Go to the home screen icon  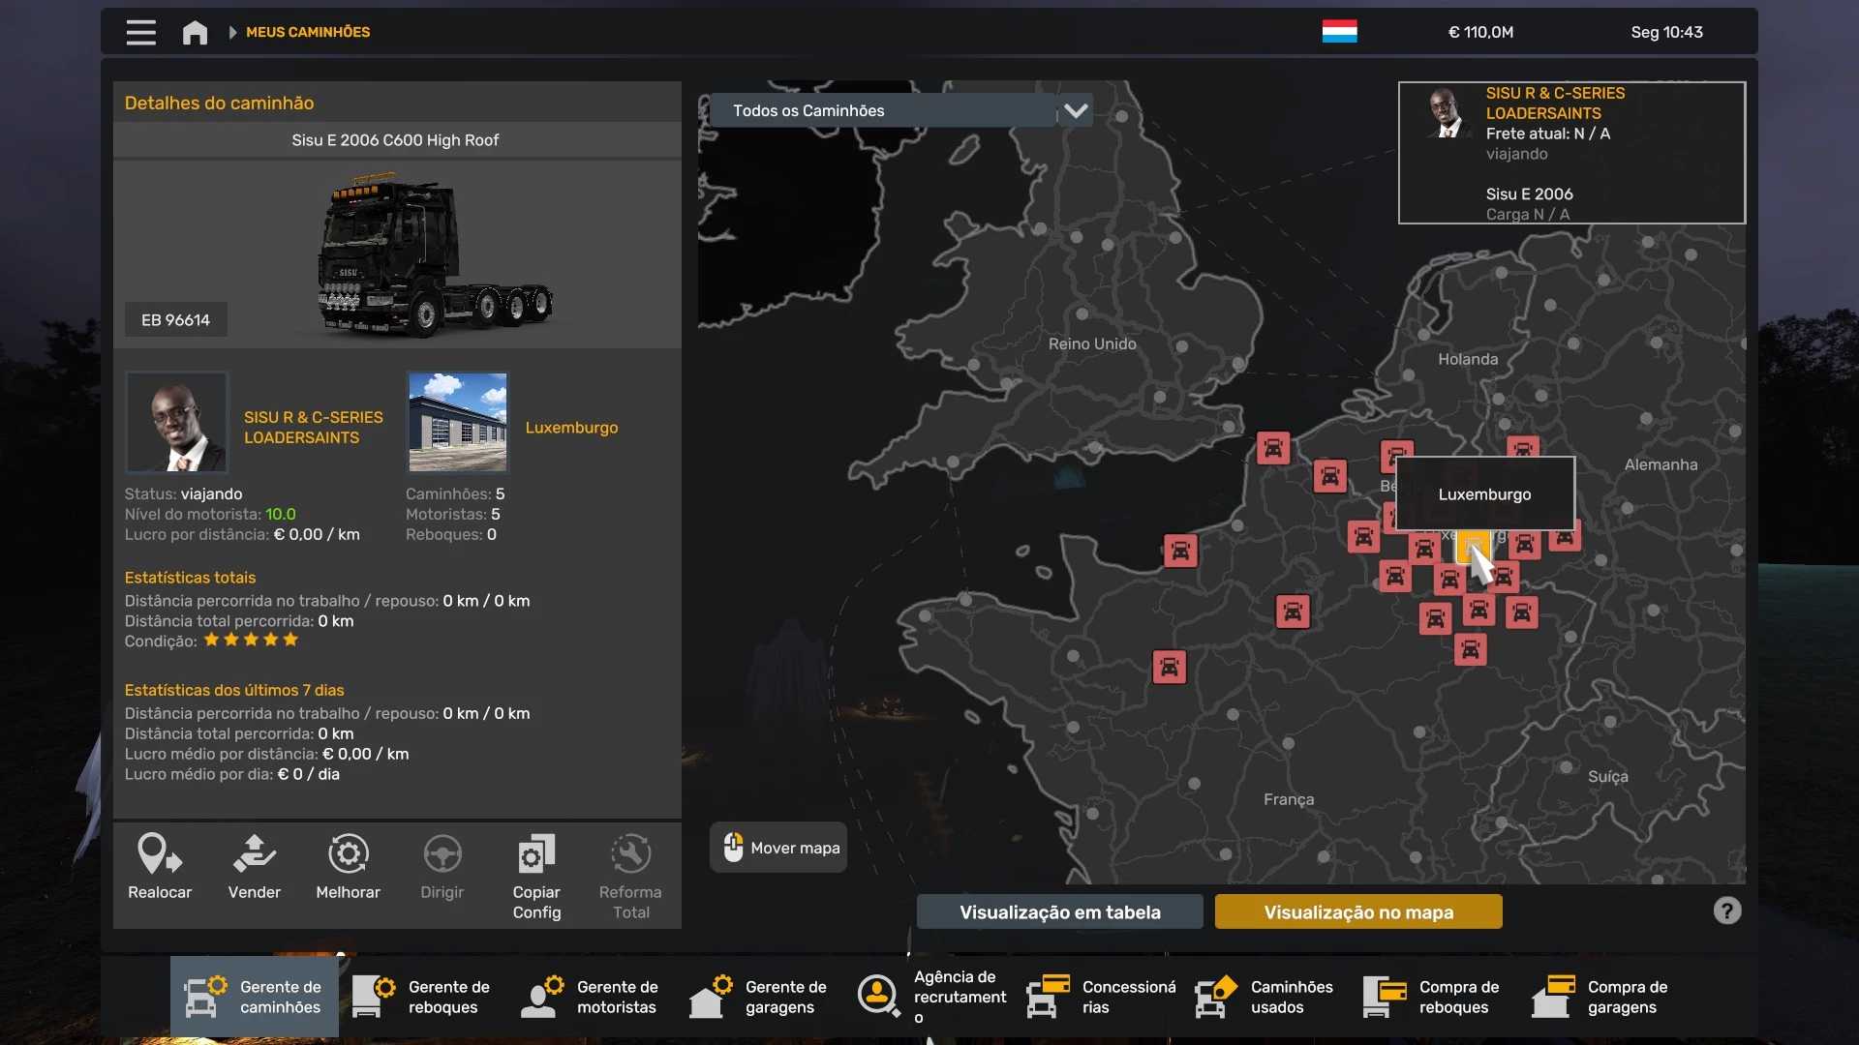click(x=195, y=33)
